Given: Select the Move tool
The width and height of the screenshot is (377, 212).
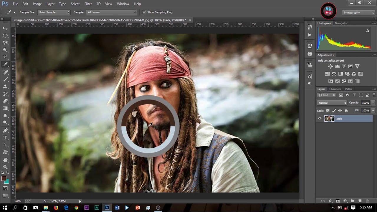Looking at the screenshot, I should coord(5,28).
